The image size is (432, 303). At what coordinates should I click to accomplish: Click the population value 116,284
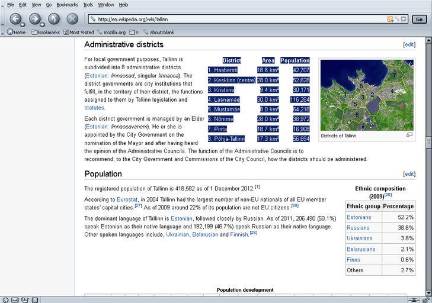(x=300, y=99)
